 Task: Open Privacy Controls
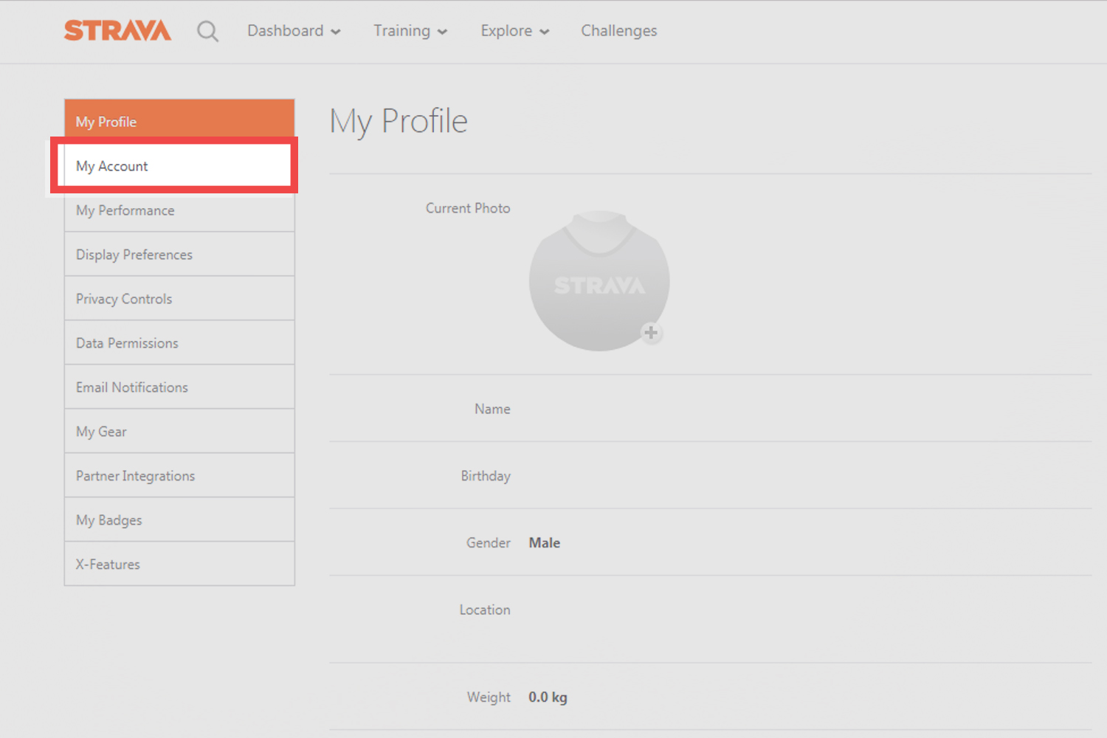[x=179, y=299]
